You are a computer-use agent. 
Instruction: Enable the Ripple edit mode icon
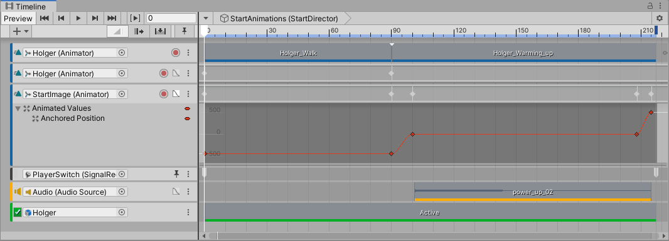(x=139, y=31)
